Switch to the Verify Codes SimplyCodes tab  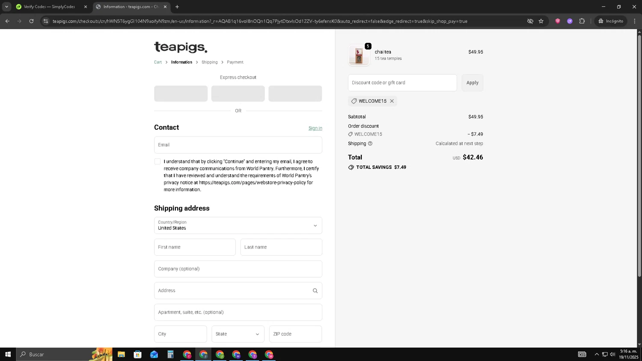(49, 7)
